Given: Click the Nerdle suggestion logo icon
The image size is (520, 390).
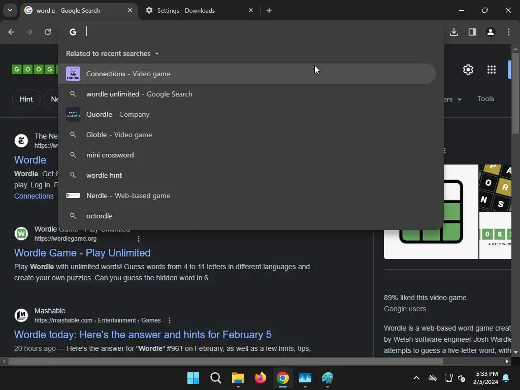Looking at the screenshot, I should point(73,196).
